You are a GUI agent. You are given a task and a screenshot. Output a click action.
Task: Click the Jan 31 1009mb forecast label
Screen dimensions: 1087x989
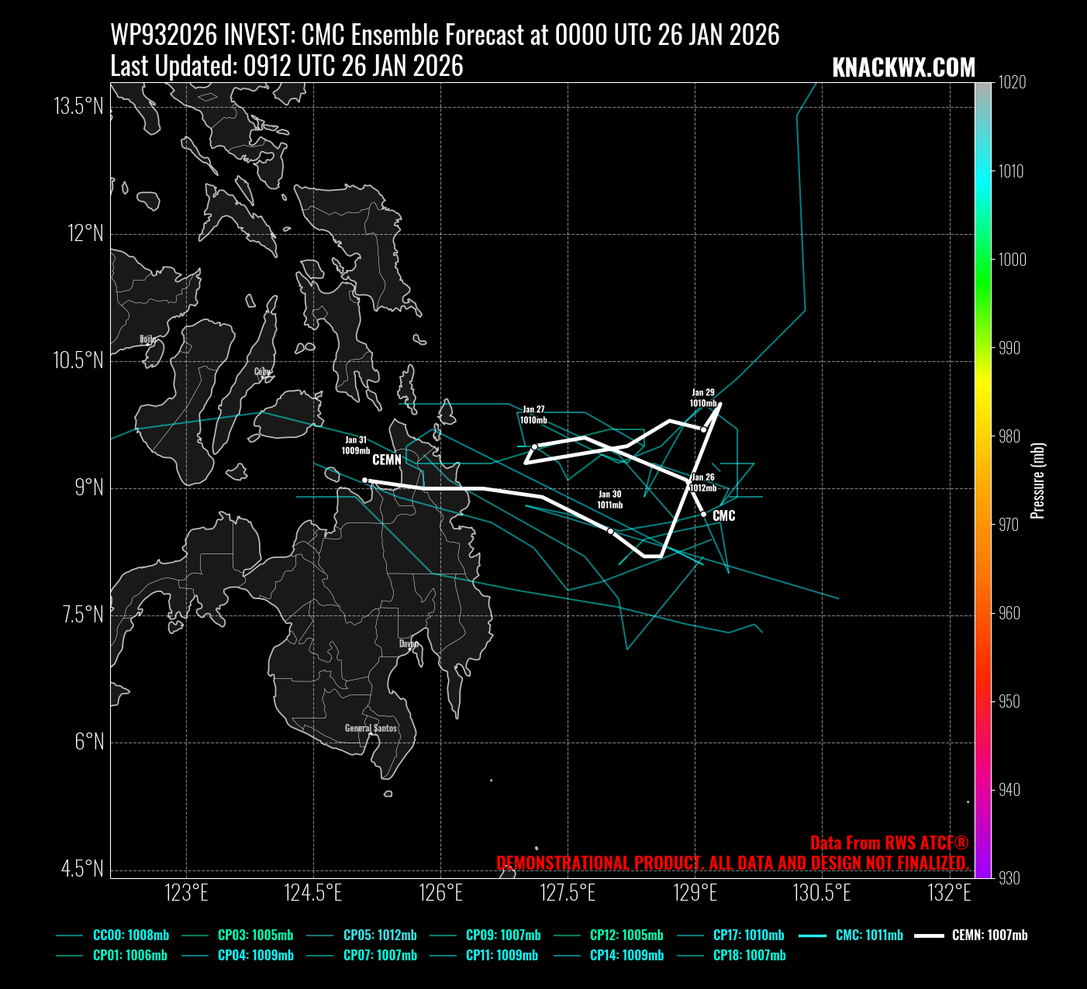coord(356,445)
